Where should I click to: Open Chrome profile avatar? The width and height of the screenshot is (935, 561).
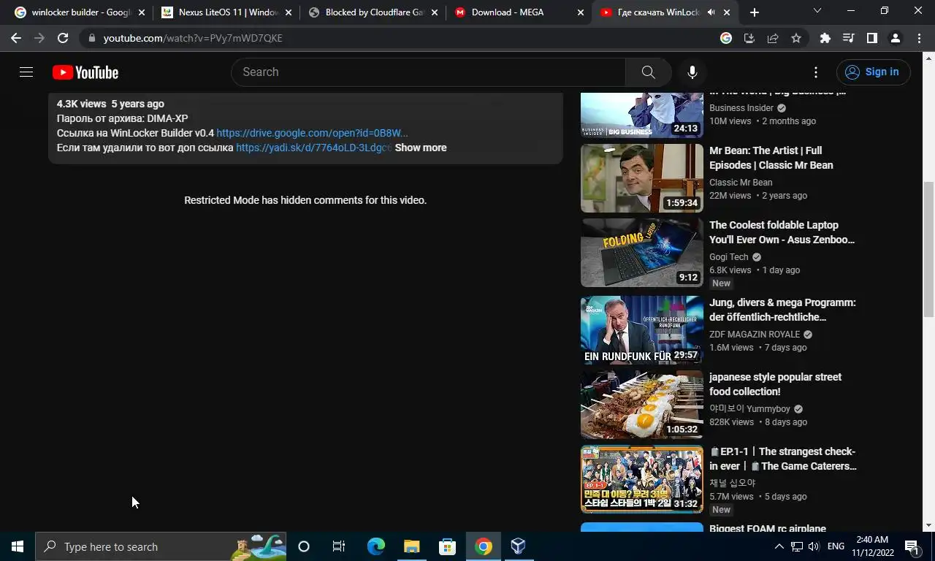pyautogui.click(x=896, y=38)
